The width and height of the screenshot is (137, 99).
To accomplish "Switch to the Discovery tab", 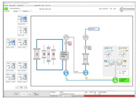I will coord(26,11).
